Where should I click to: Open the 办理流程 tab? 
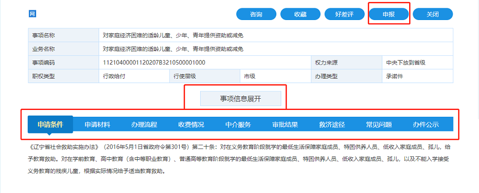[x=144, y=125]
